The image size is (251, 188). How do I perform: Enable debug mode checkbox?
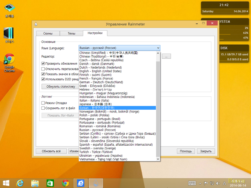coord(43,103)
